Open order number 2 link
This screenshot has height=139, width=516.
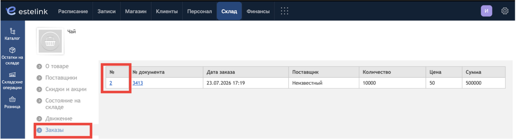[111, 83]
